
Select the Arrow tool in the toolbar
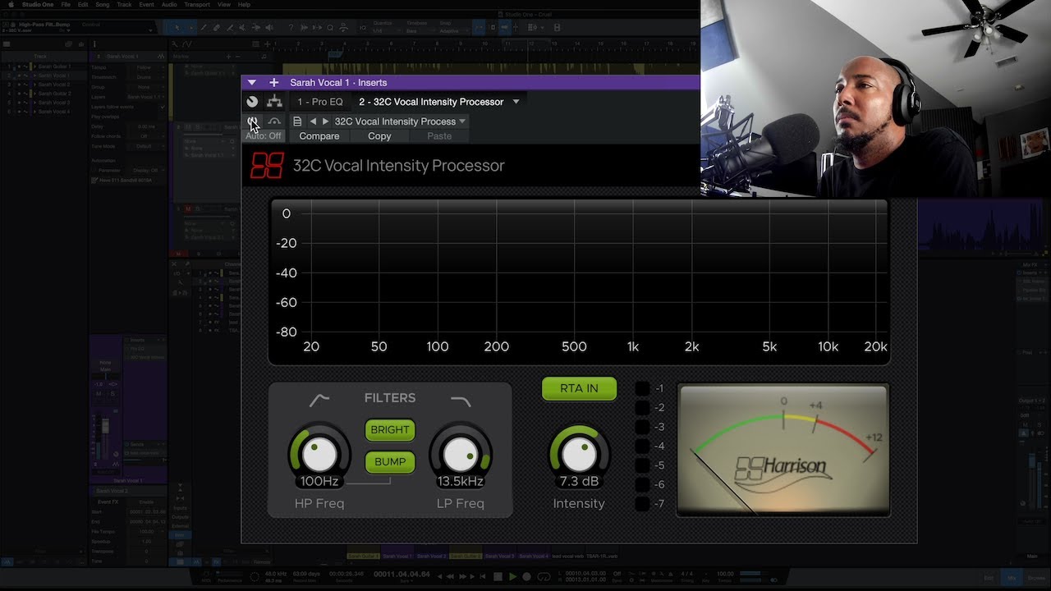coord(177,28)
